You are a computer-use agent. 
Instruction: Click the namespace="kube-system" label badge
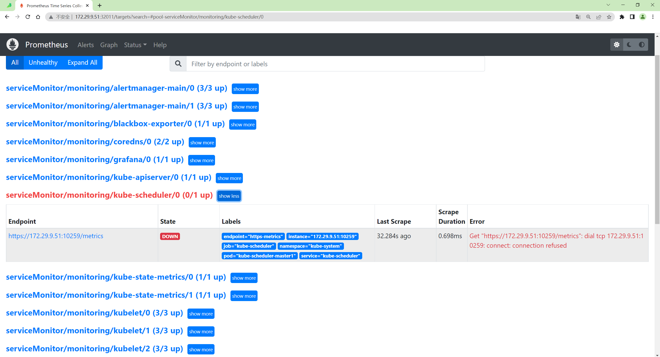point(311,246)
